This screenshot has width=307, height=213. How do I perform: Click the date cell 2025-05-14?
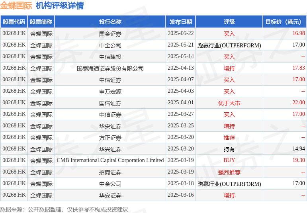(x=181, y=57)
